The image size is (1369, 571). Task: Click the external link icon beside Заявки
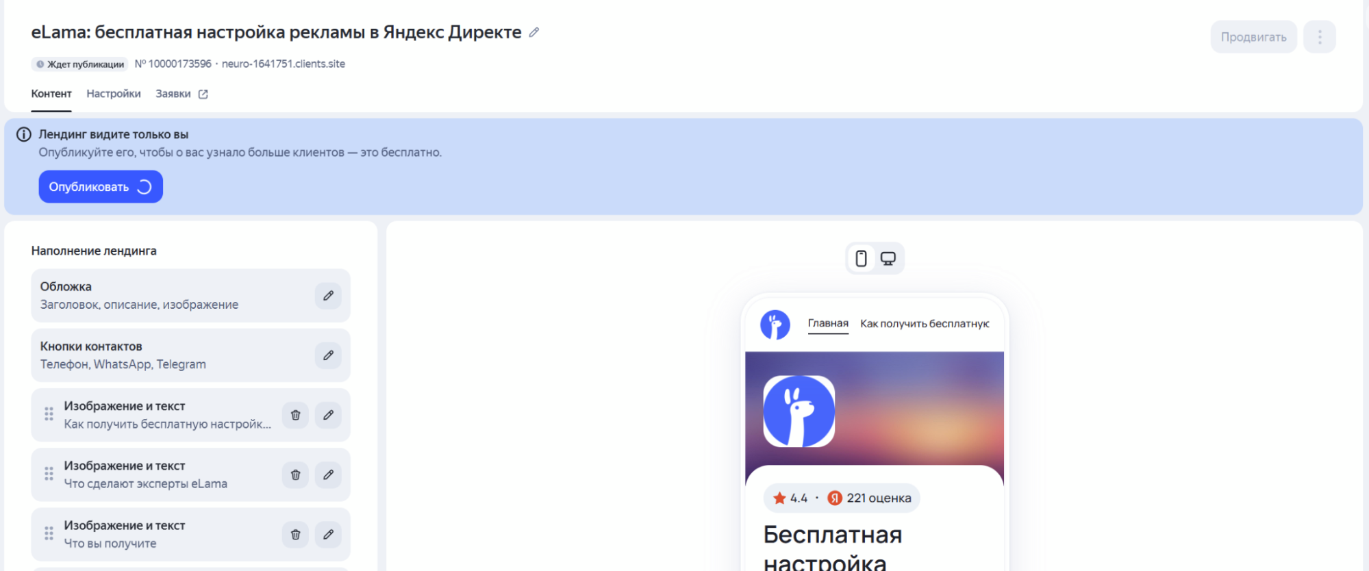click(x=203, y=94)
